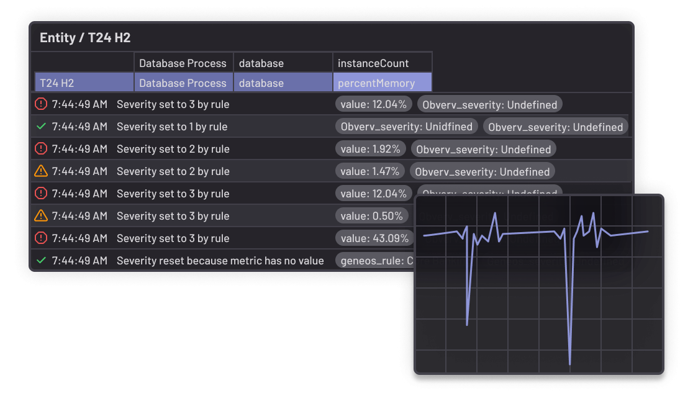Click the misspelled "Obverv_severity: Unidfined" badge

tap(406, 126)
